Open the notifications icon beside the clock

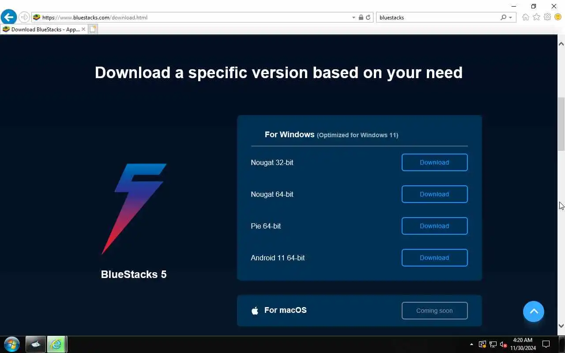click(546, 344)
